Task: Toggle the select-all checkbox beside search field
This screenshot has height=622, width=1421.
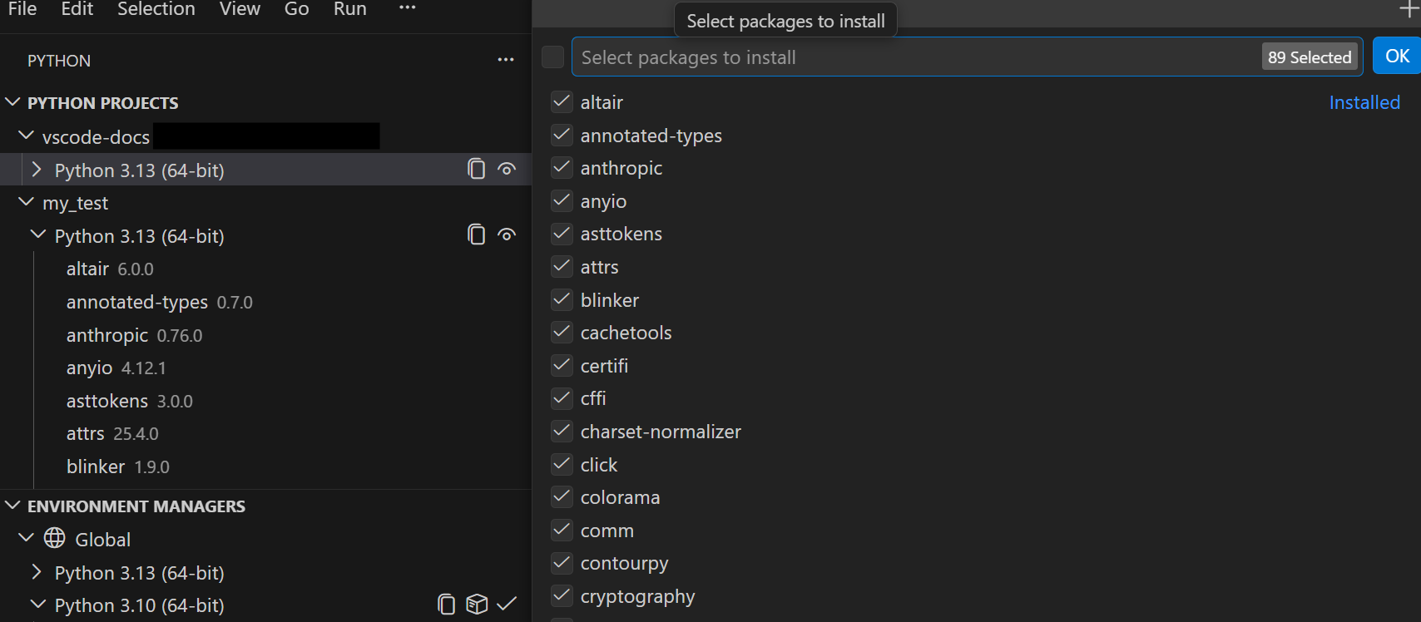Action: click(x=552, y=57)
